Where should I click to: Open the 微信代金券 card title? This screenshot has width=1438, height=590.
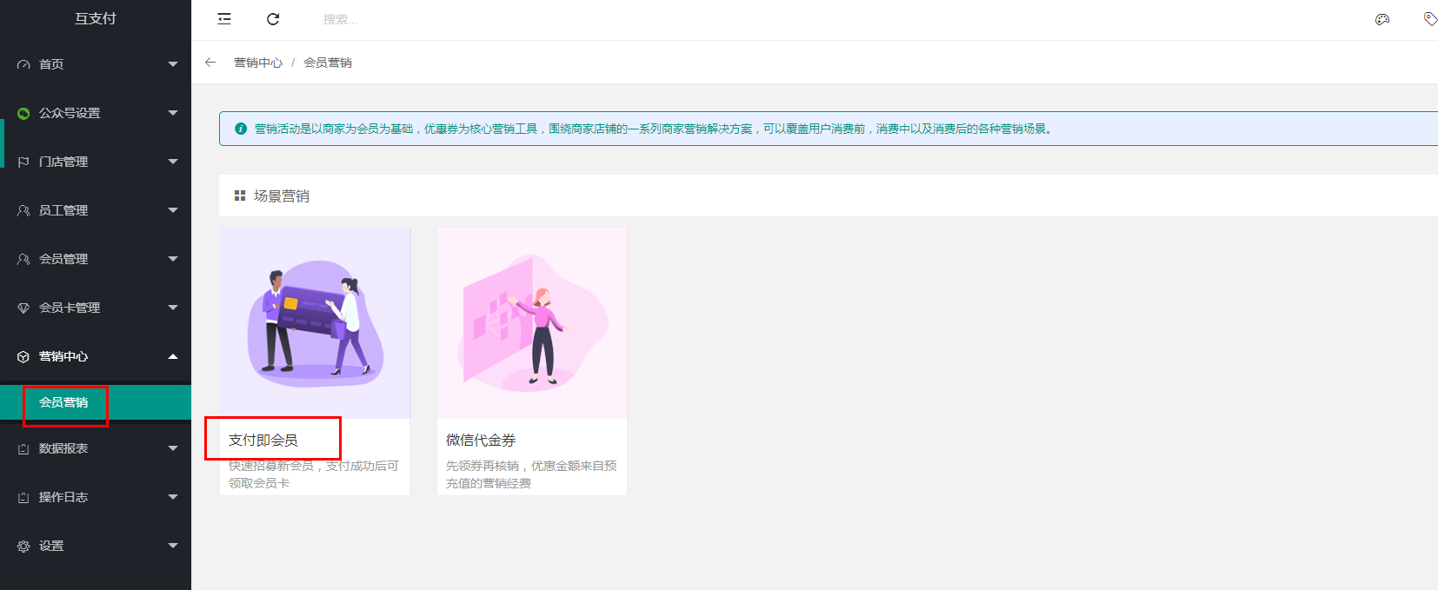[x=481, y=441]
